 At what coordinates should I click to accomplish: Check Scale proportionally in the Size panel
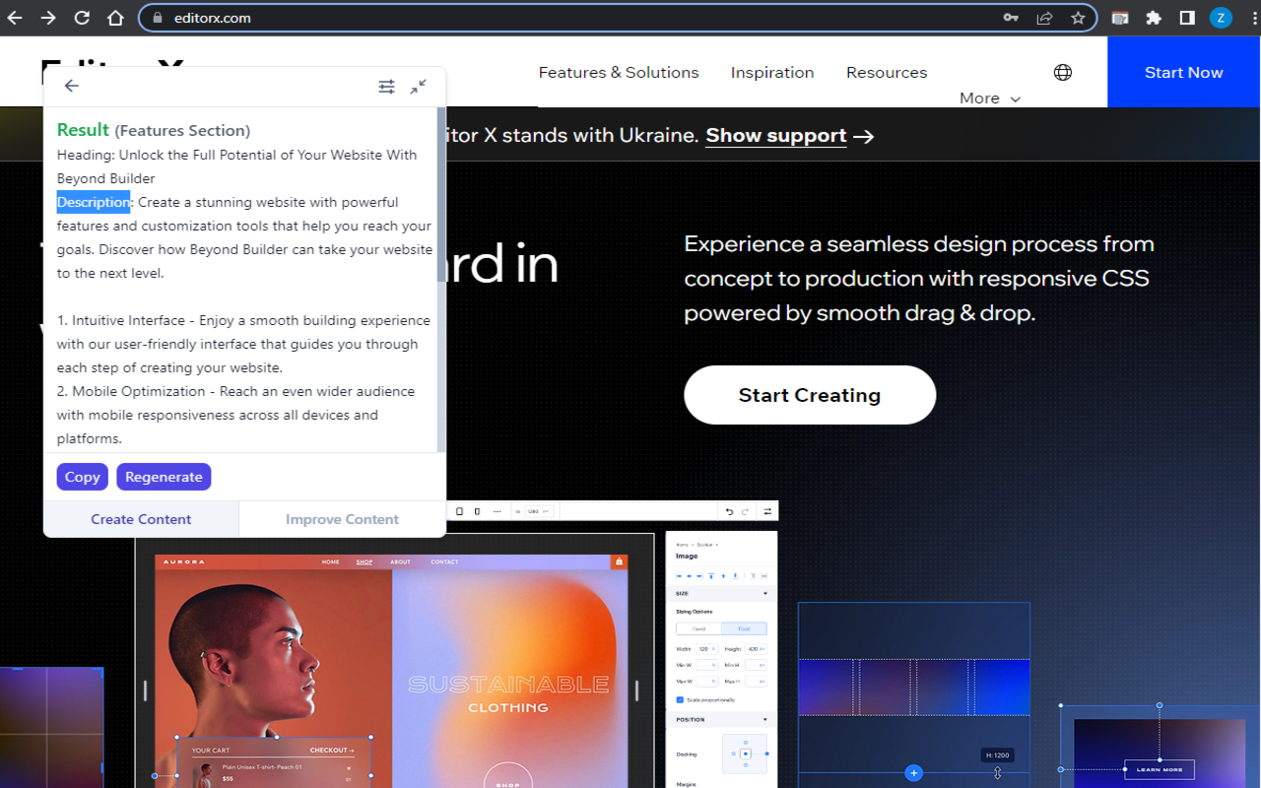[680, 701]
